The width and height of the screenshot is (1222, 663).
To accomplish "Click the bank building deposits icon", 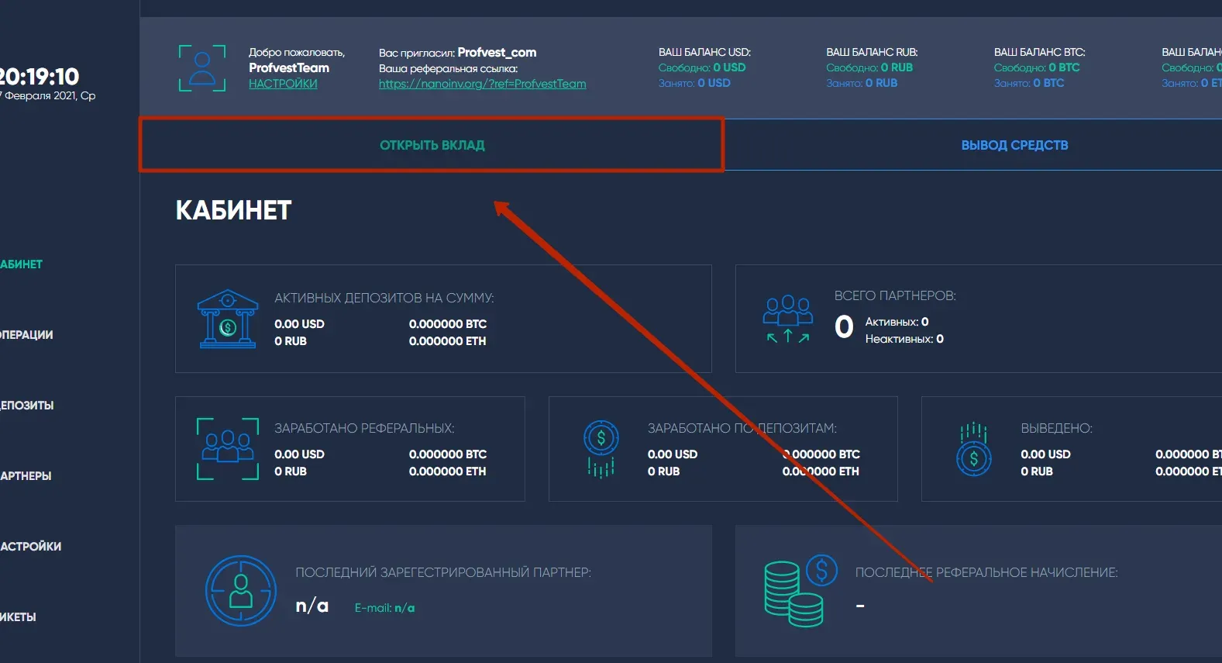I will tap(228, 319).
